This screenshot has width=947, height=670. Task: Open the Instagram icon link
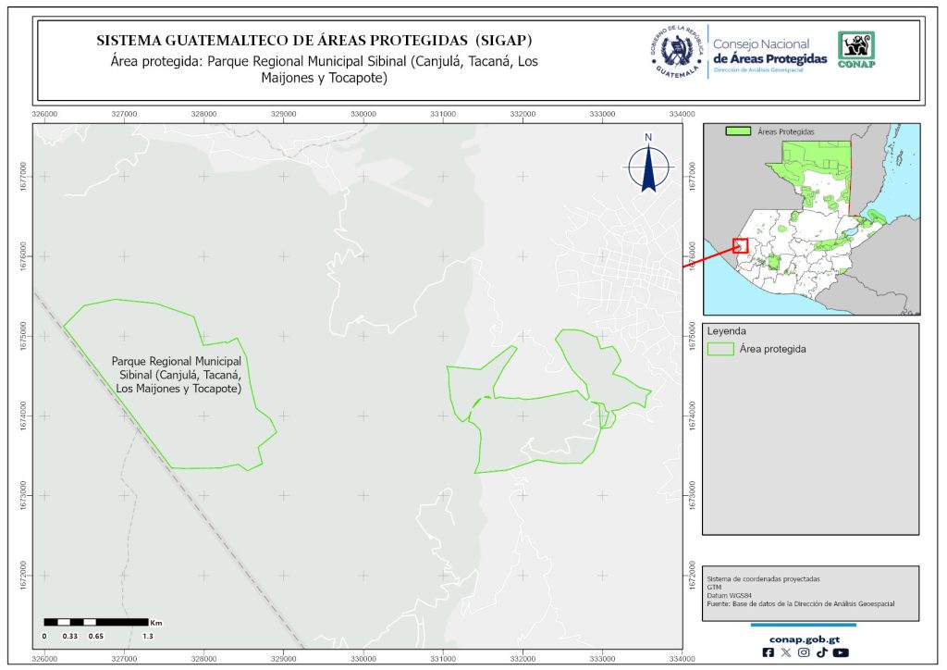tap(804, 652)
